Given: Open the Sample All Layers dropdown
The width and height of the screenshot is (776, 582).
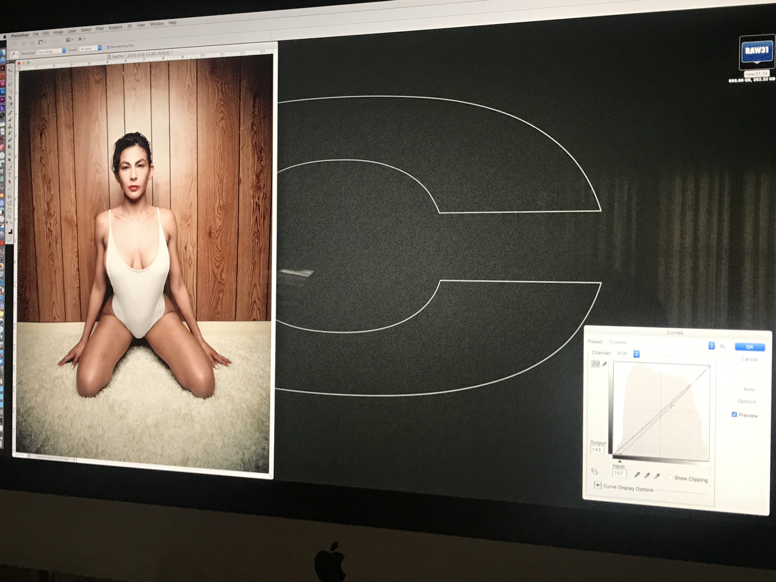Looking at the screenshot, I should (x=90, y=49).
